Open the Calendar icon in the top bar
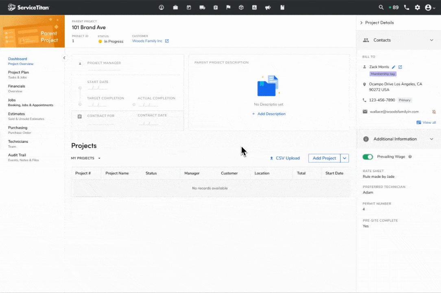 point(189,7)
